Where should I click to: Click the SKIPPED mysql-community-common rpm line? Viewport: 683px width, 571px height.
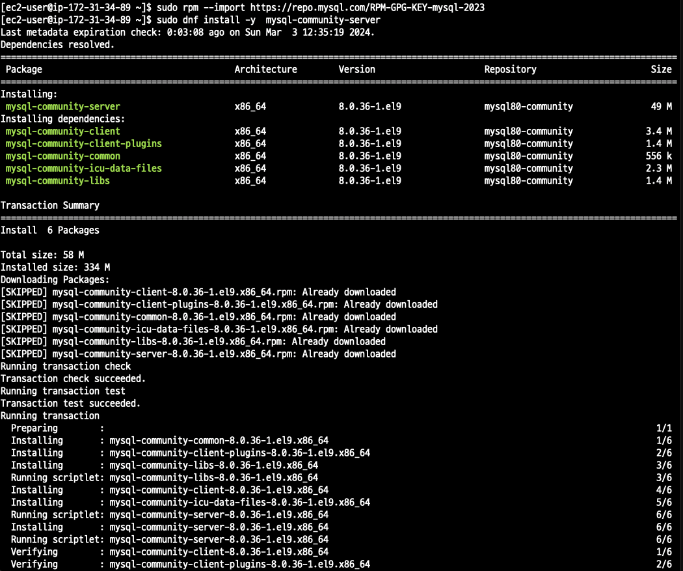tap(198, 317)
